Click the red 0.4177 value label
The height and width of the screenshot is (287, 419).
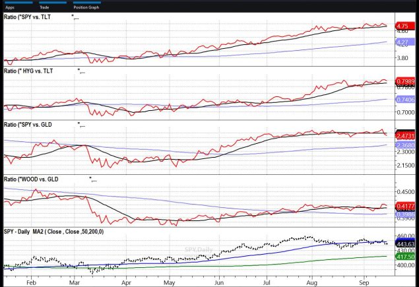point(405,207)
